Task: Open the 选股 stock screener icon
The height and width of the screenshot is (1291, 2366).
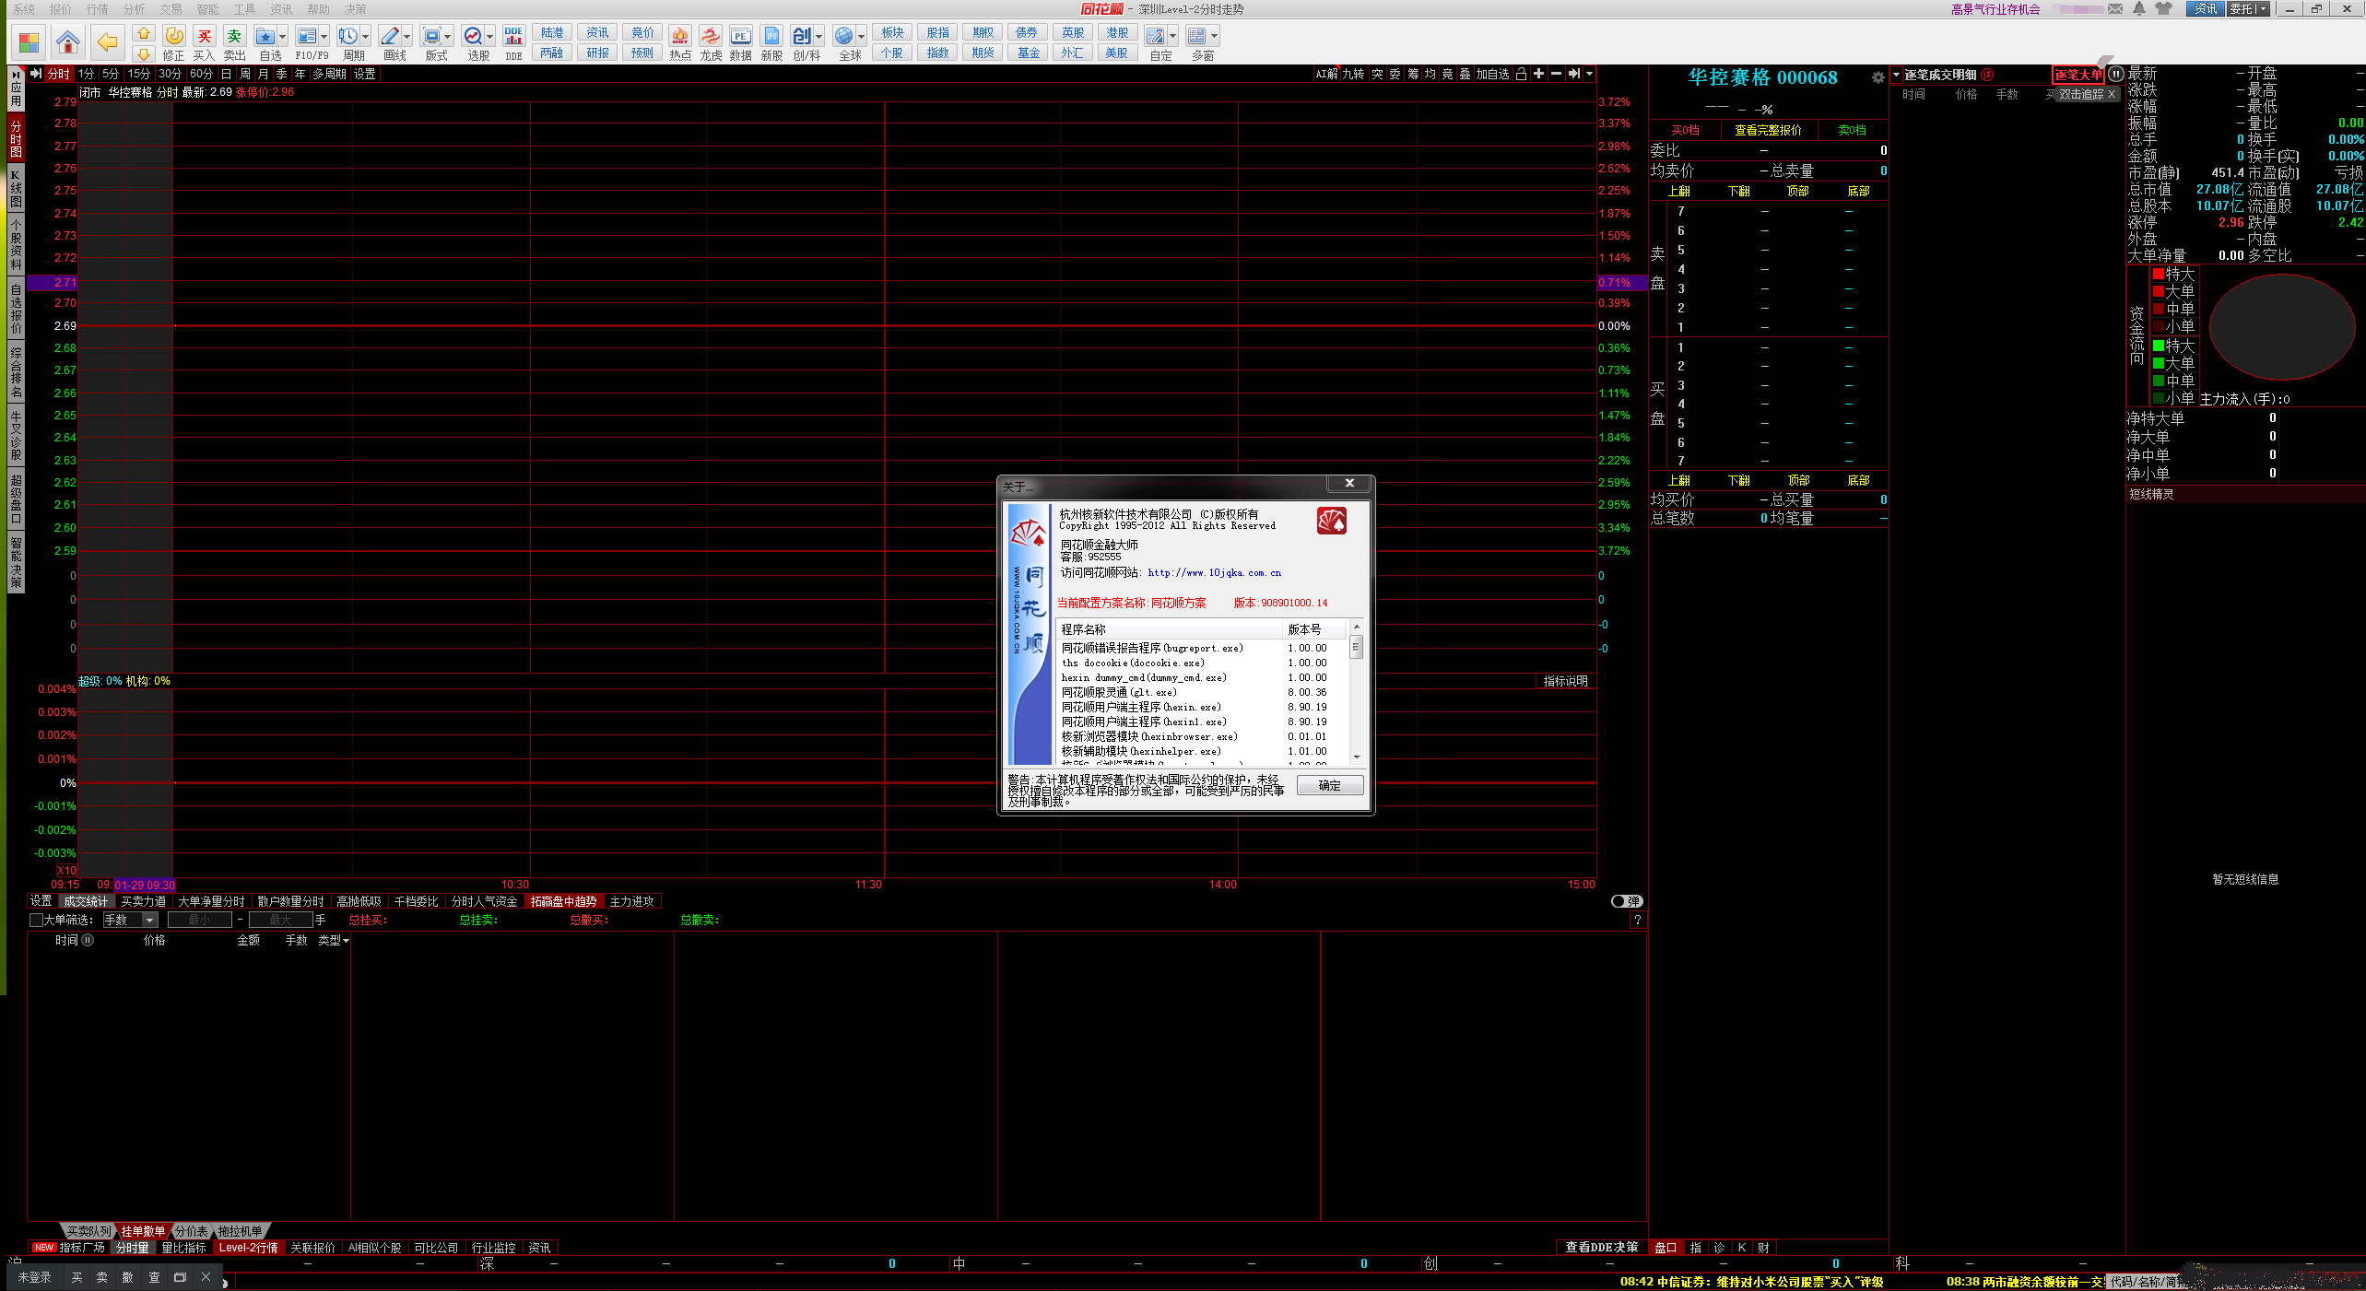Action: (473, 36)
